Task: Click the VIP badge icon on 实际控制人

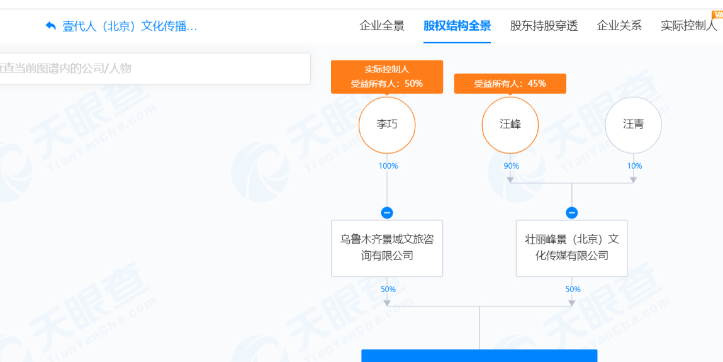Action: tap(717, 14)
